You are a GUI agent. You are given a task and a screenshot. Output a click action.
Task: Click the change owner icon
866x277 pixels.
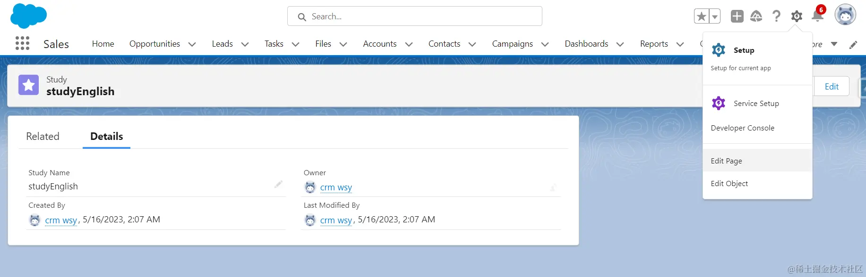[553, 187]
